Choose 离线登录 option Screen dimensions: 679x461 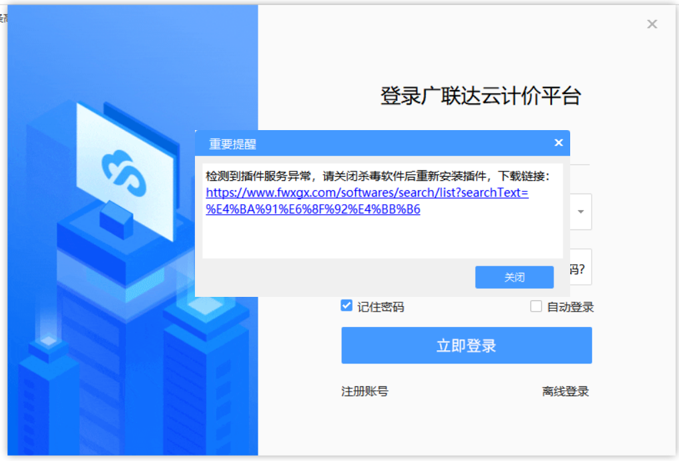565,392
